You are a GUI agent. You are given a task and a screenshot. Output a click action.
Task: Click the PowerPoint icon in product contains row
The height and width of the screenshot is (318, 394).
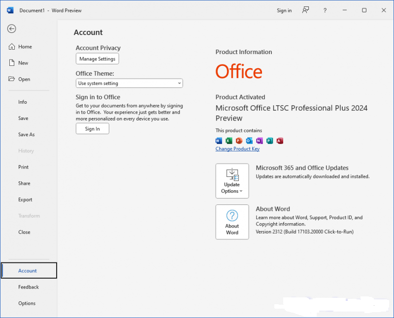coord(239,141)
